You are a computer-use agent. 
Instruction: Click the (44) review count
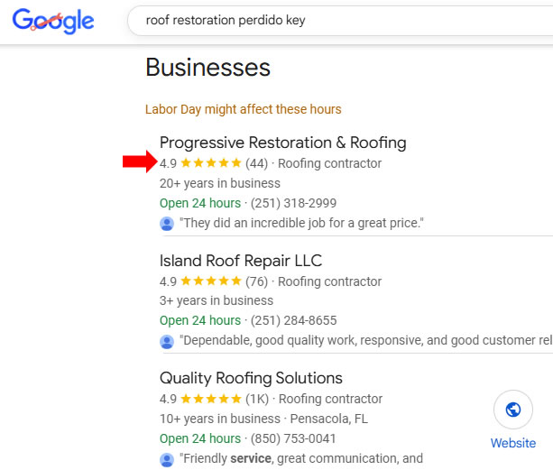pyautogui.click(x=257, y=163)
